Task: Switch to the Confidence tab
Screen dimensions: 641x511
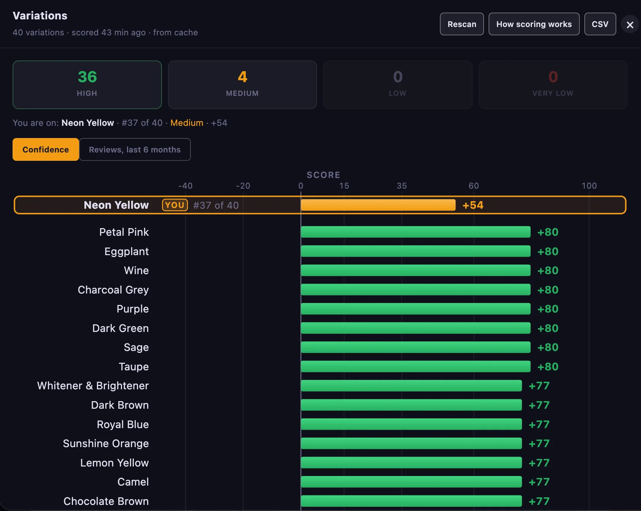Action: [x=46, y=149]
